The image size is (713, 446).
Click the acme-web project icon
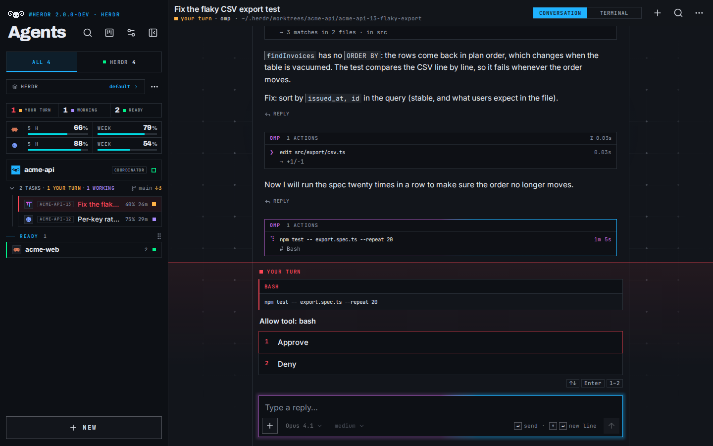coord(17,250)
